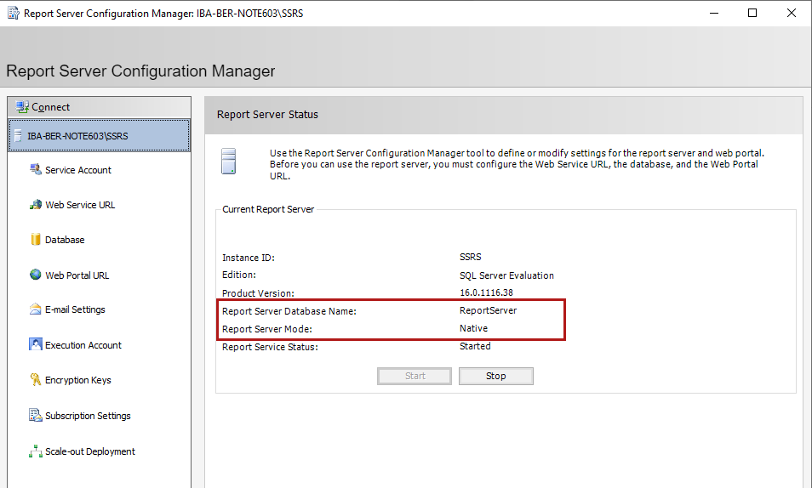Click the Report Service Status: label

tap(271, 347)
